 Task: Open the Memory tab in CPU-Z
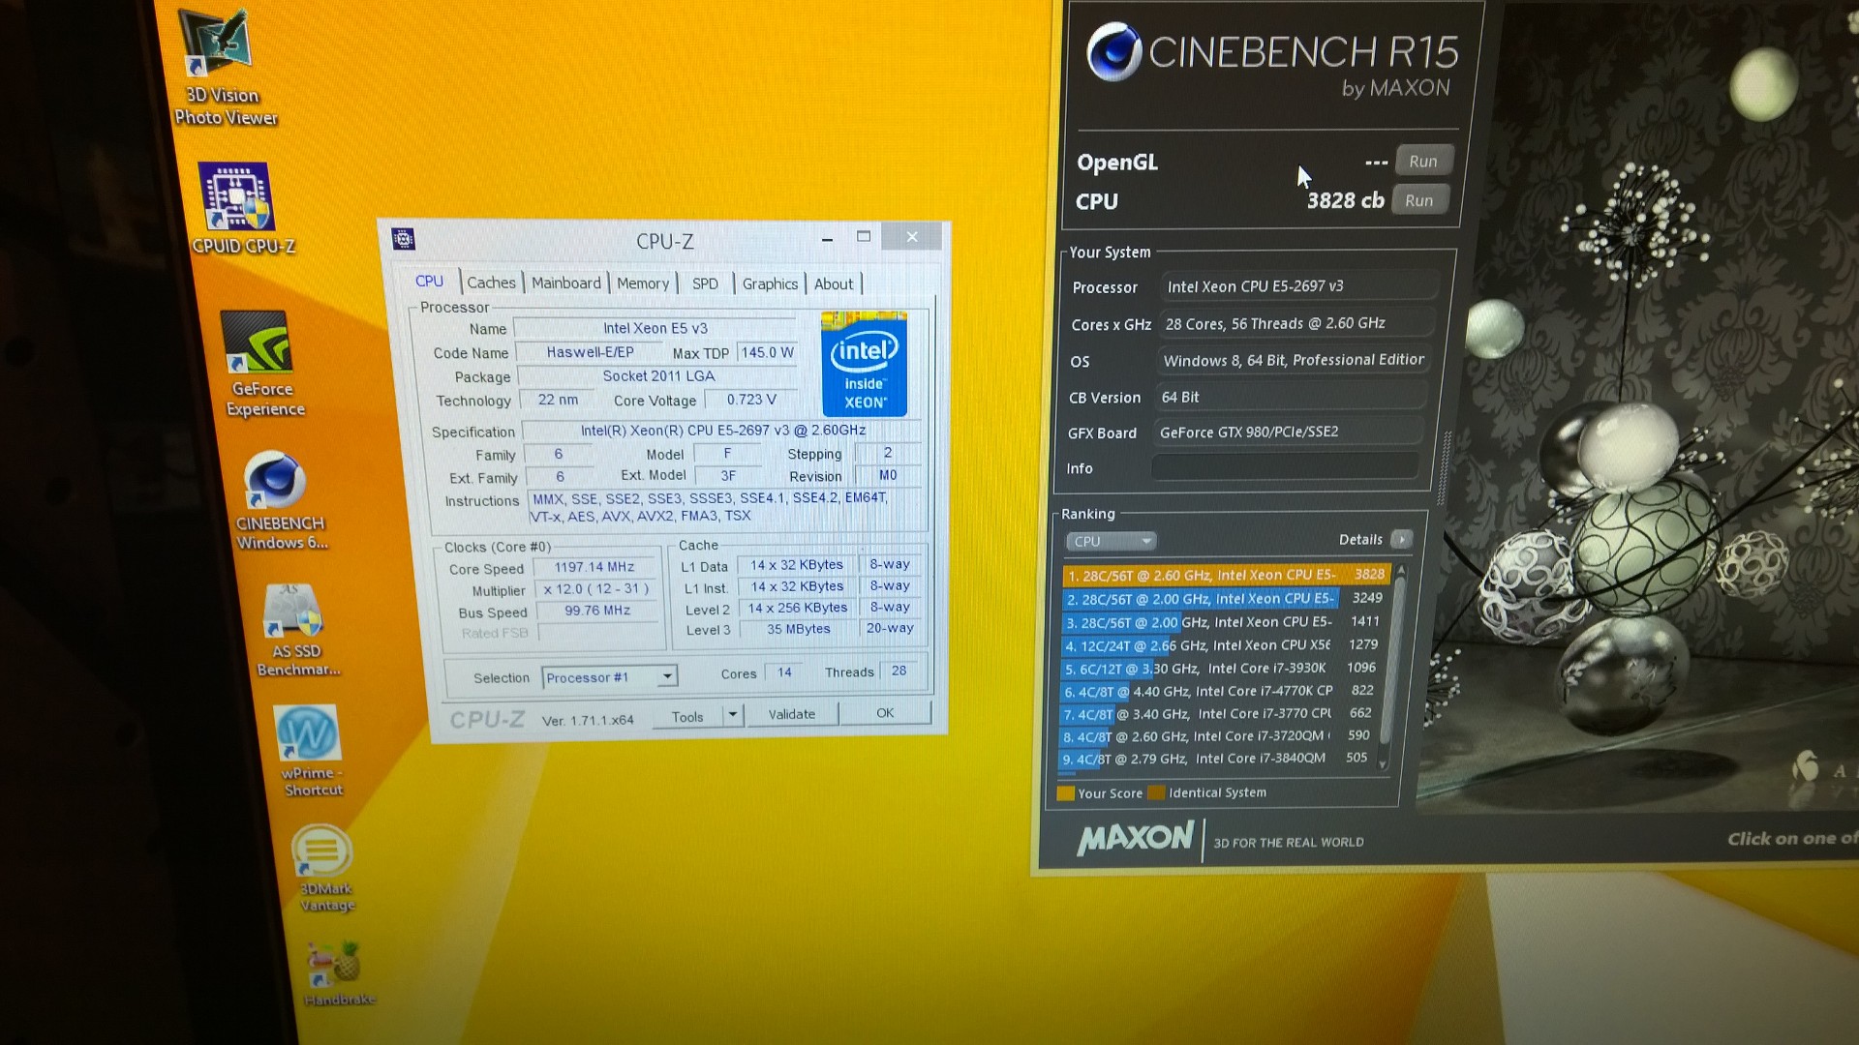[x=643, y=284]
